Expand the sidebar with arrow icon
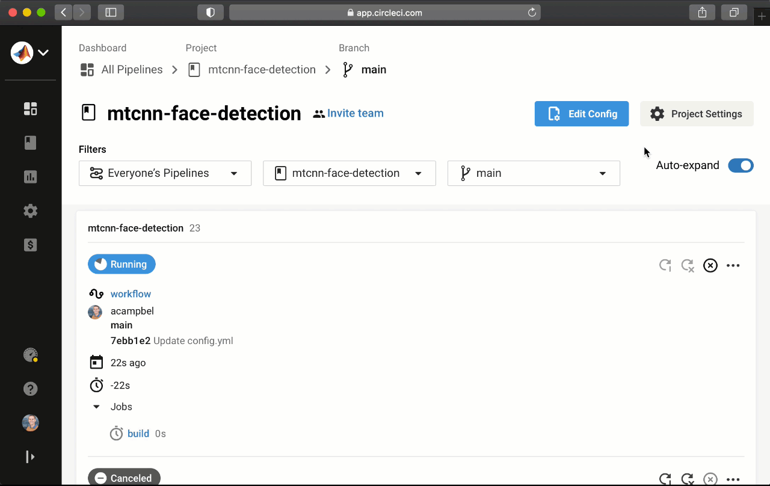Image resolution: width=770 pixels, height=486 pixels. pyautogui.click(x=30, y=457)
